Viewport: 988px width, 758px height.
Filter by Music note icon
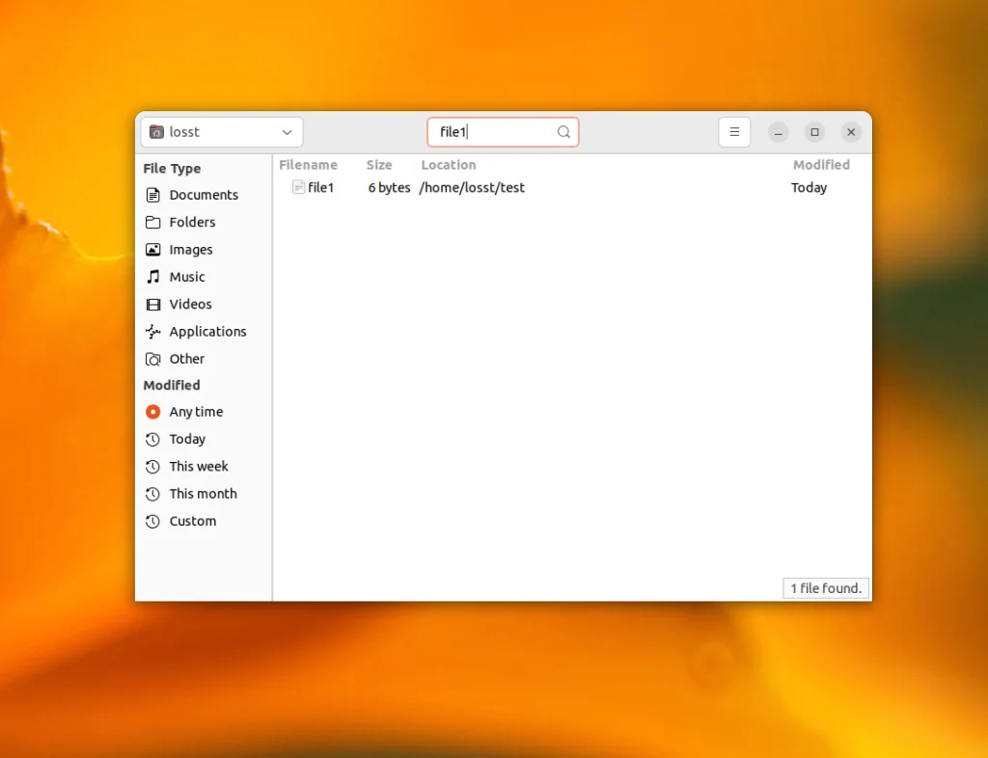[x=153, y=277]
